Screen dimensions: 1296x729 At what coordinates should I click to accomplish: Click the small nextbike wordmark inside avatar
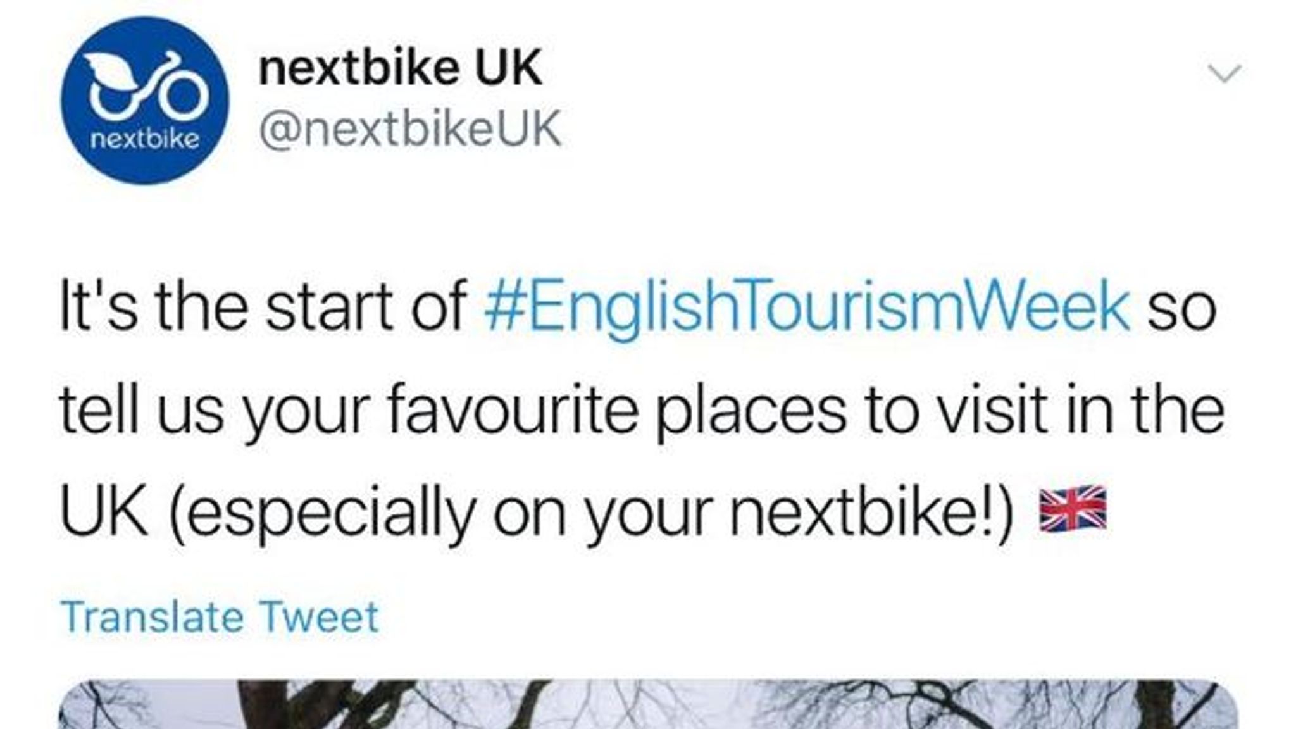[x=145, y=139]
